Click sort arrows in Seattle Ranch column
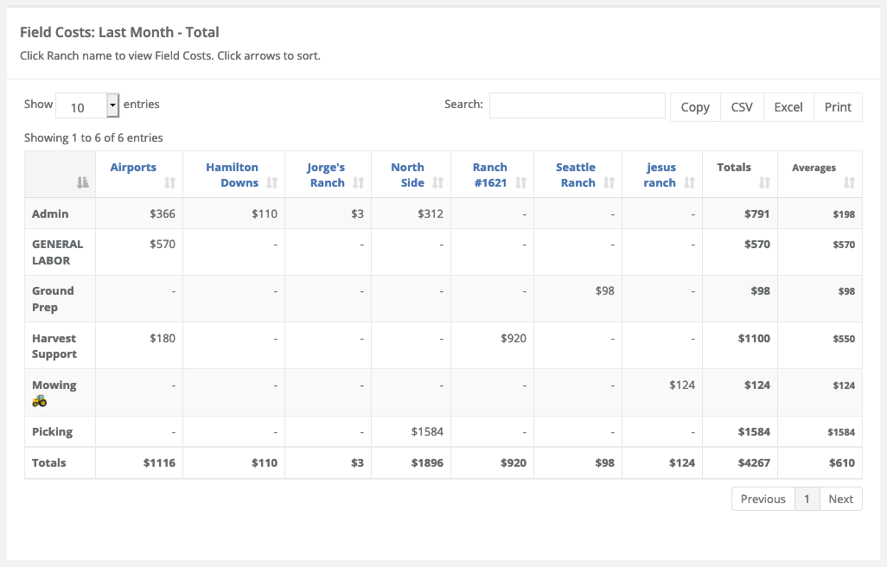This screenshot has width=887, height=567. 609,182
